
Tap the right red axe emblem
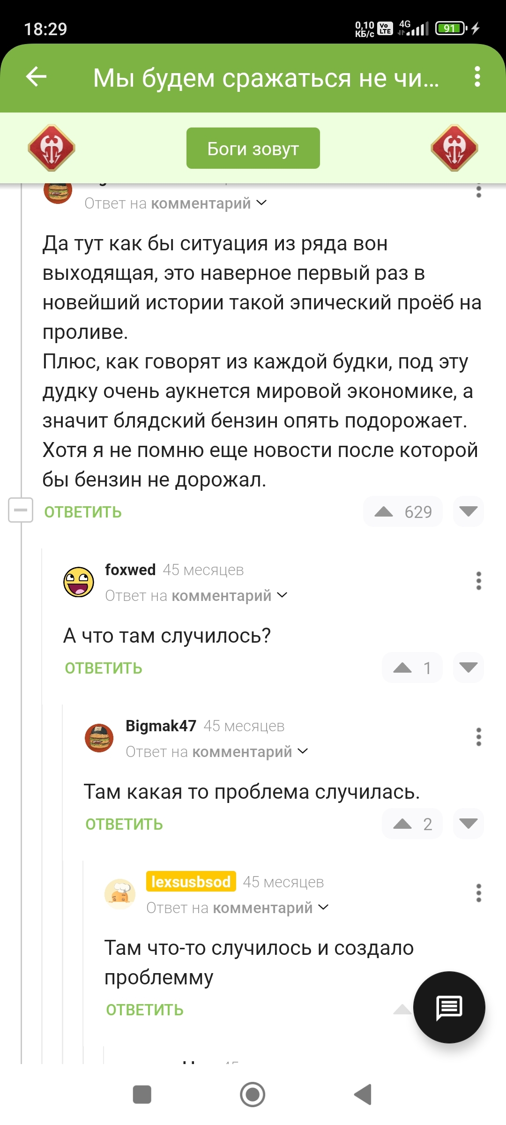point(454,148)
